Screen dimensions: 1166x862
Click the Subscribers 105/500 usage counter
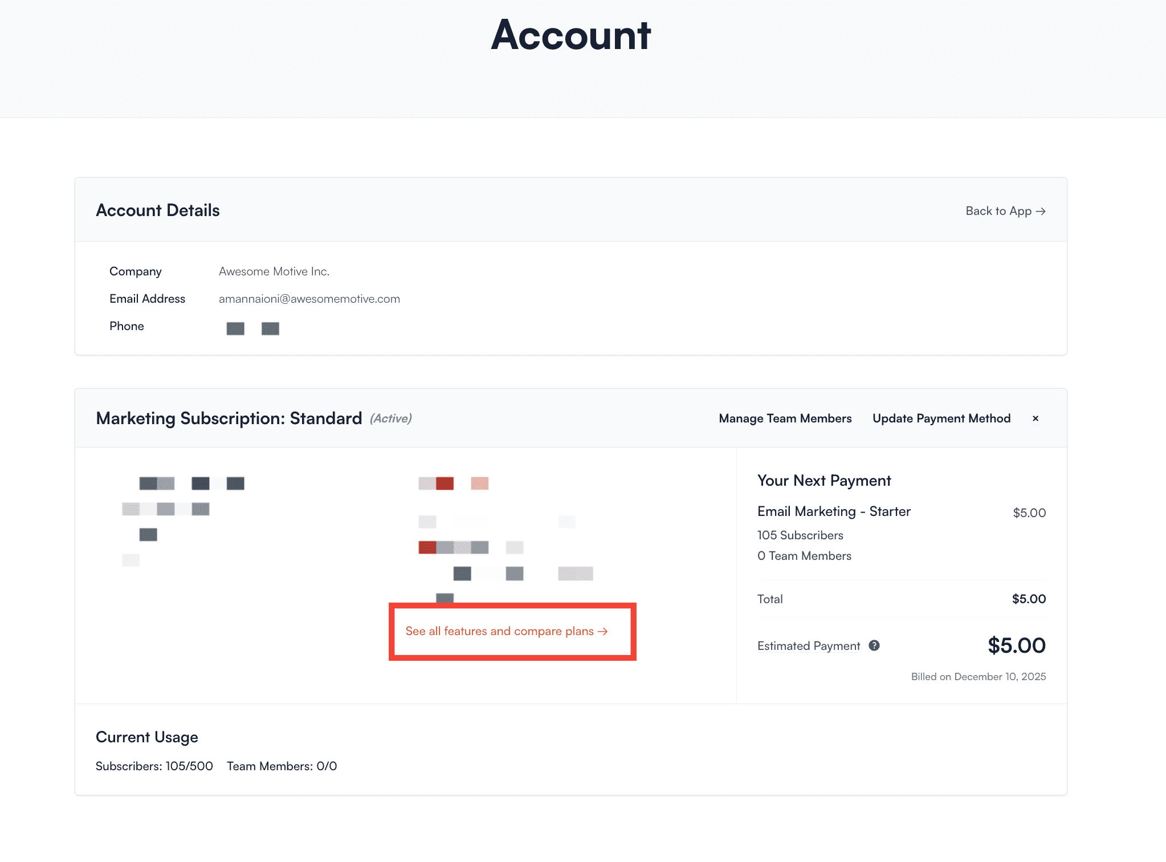154,766
